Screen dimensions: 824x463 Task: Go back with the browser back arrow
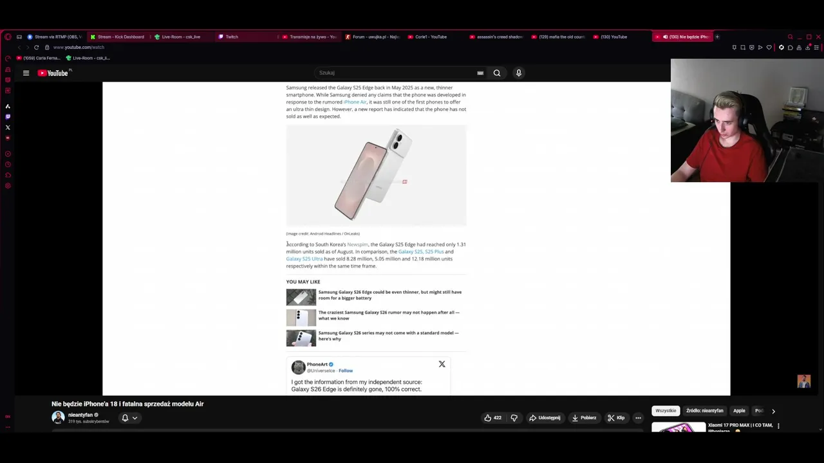click(19, 48)
